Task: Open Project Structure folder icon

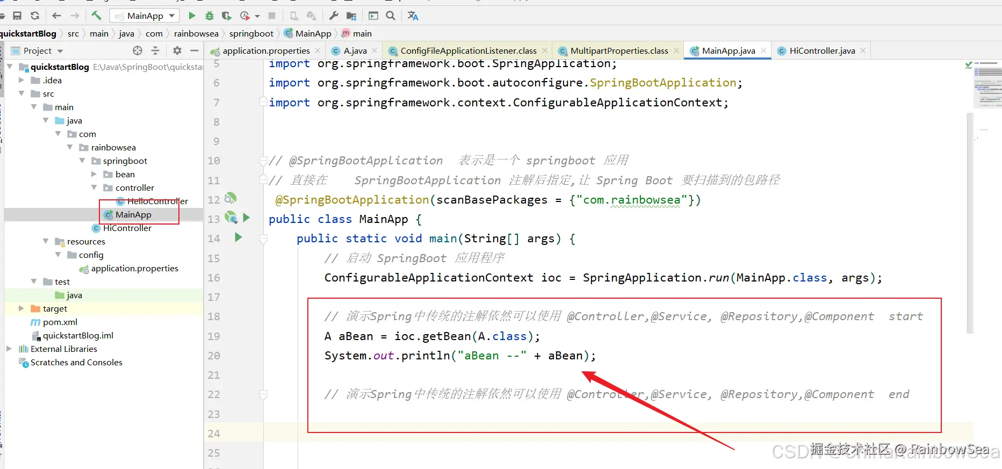Action: (x=351, y=16)
